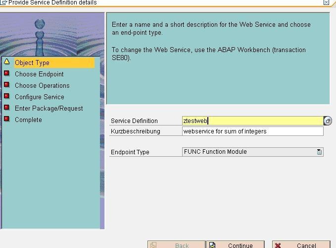Click the Cancel button

[301, 245]
